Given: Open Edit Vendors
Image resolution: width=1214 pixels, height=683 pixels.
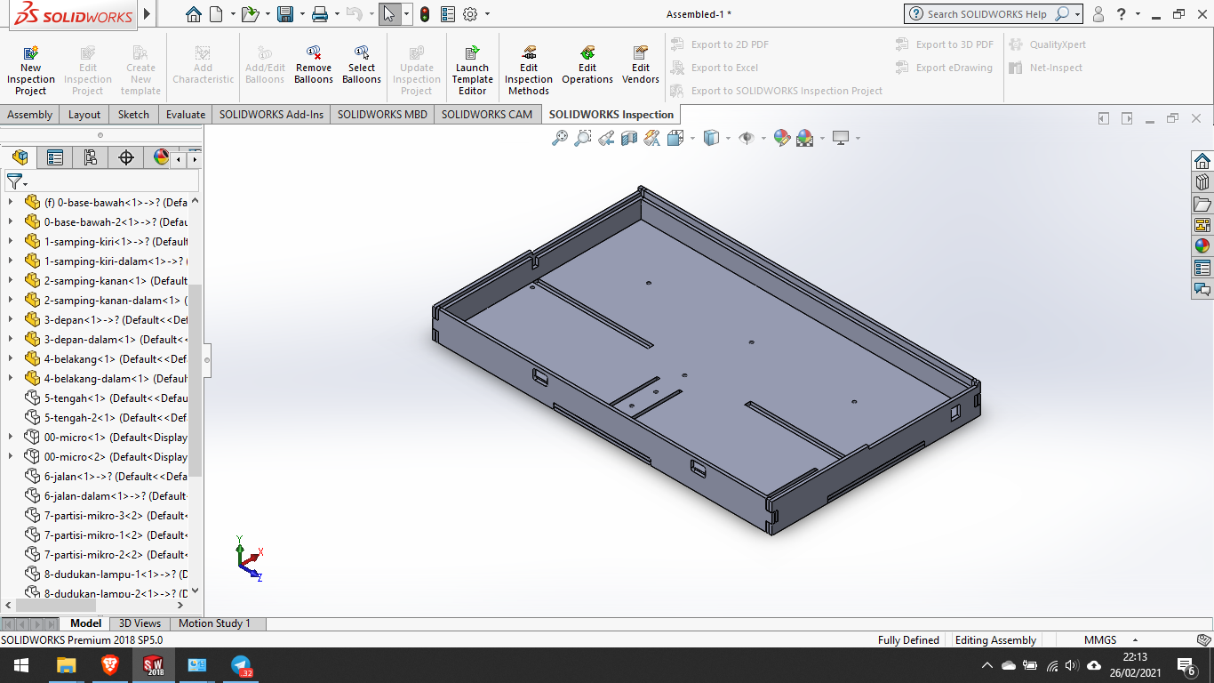Looking at the screenshot, I should pos(641,65).
